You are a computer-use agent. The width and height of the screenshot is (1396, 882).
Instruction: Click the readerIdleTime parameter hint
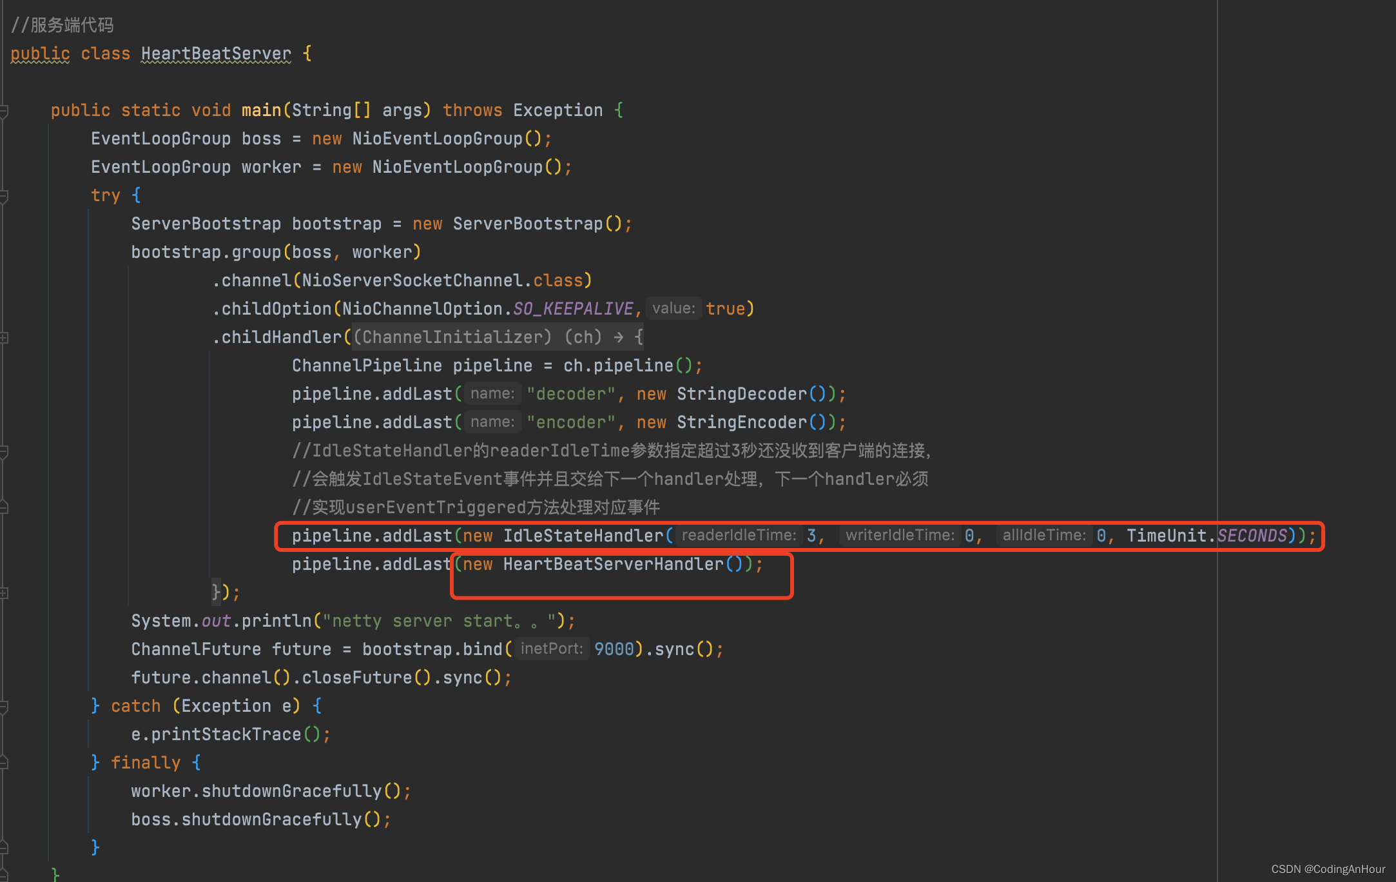[x=739, y=536]
